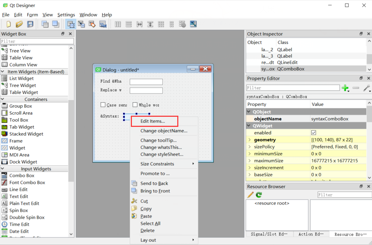Viewport: 372px width, 245px height.
Task: Click the Send to Back toolbar icon
Action: pyautogui.click(x=45, y=24)
